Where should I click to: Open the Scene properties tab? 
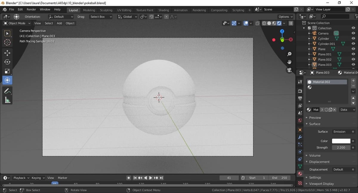(x=300, y=113)
